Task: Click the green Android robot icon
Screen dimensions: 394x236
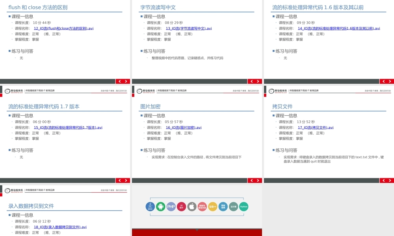Action: point(161,206)
